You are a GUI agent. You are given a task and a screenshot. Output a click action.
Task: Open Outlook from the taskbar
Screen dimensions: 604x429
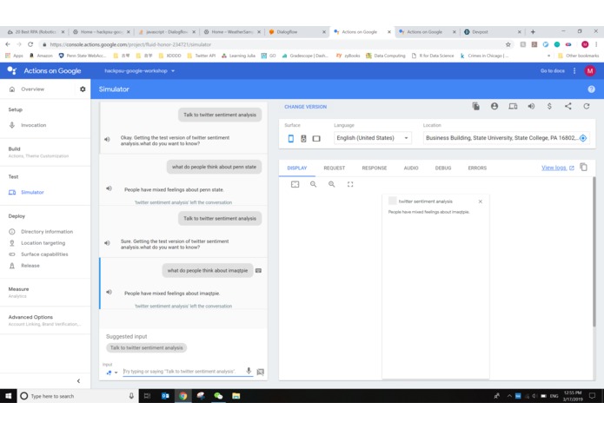(165, 396)
